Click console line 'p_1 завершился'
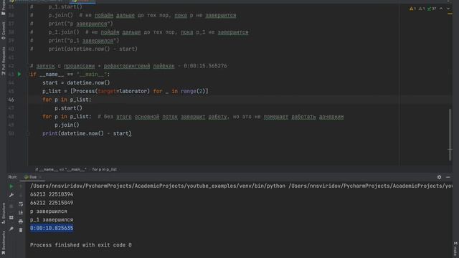The image size is (459, 258). click(x=52, y=220)
